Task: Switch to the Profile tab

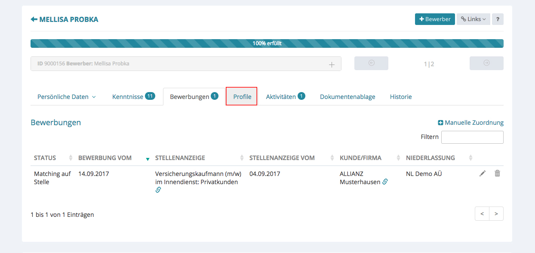Action: [242, 97]
